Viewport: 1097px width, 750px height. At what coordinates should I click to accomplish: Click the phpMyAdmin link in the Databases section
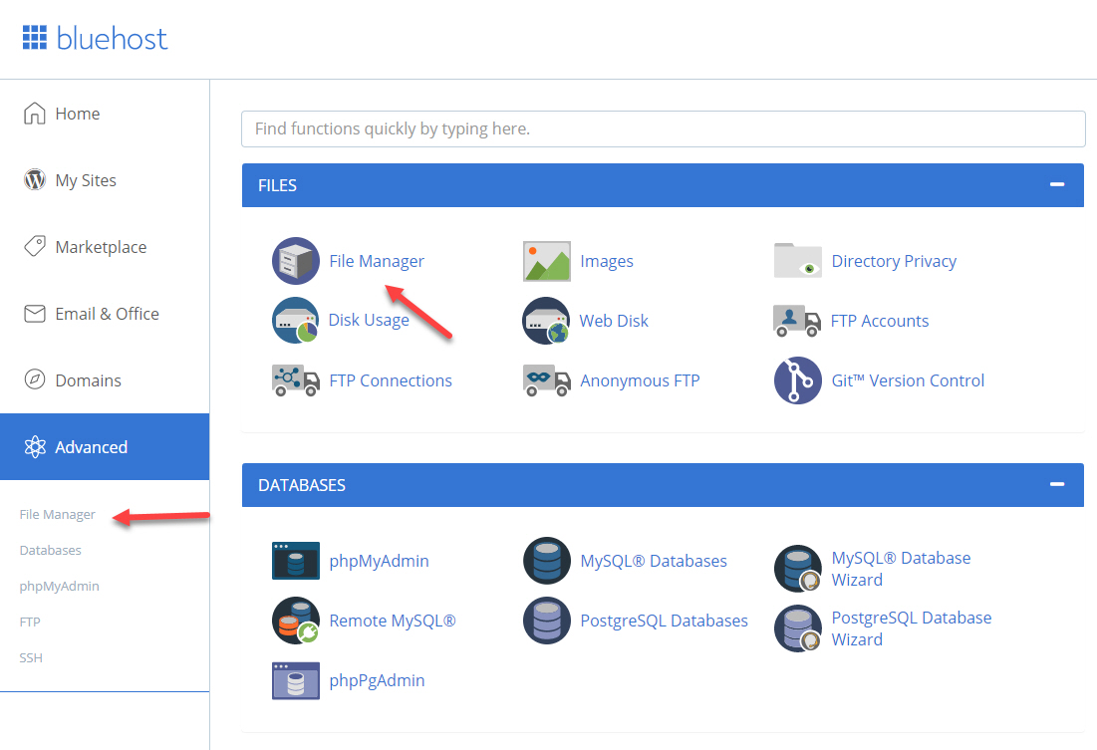click(x=379, y=561)
